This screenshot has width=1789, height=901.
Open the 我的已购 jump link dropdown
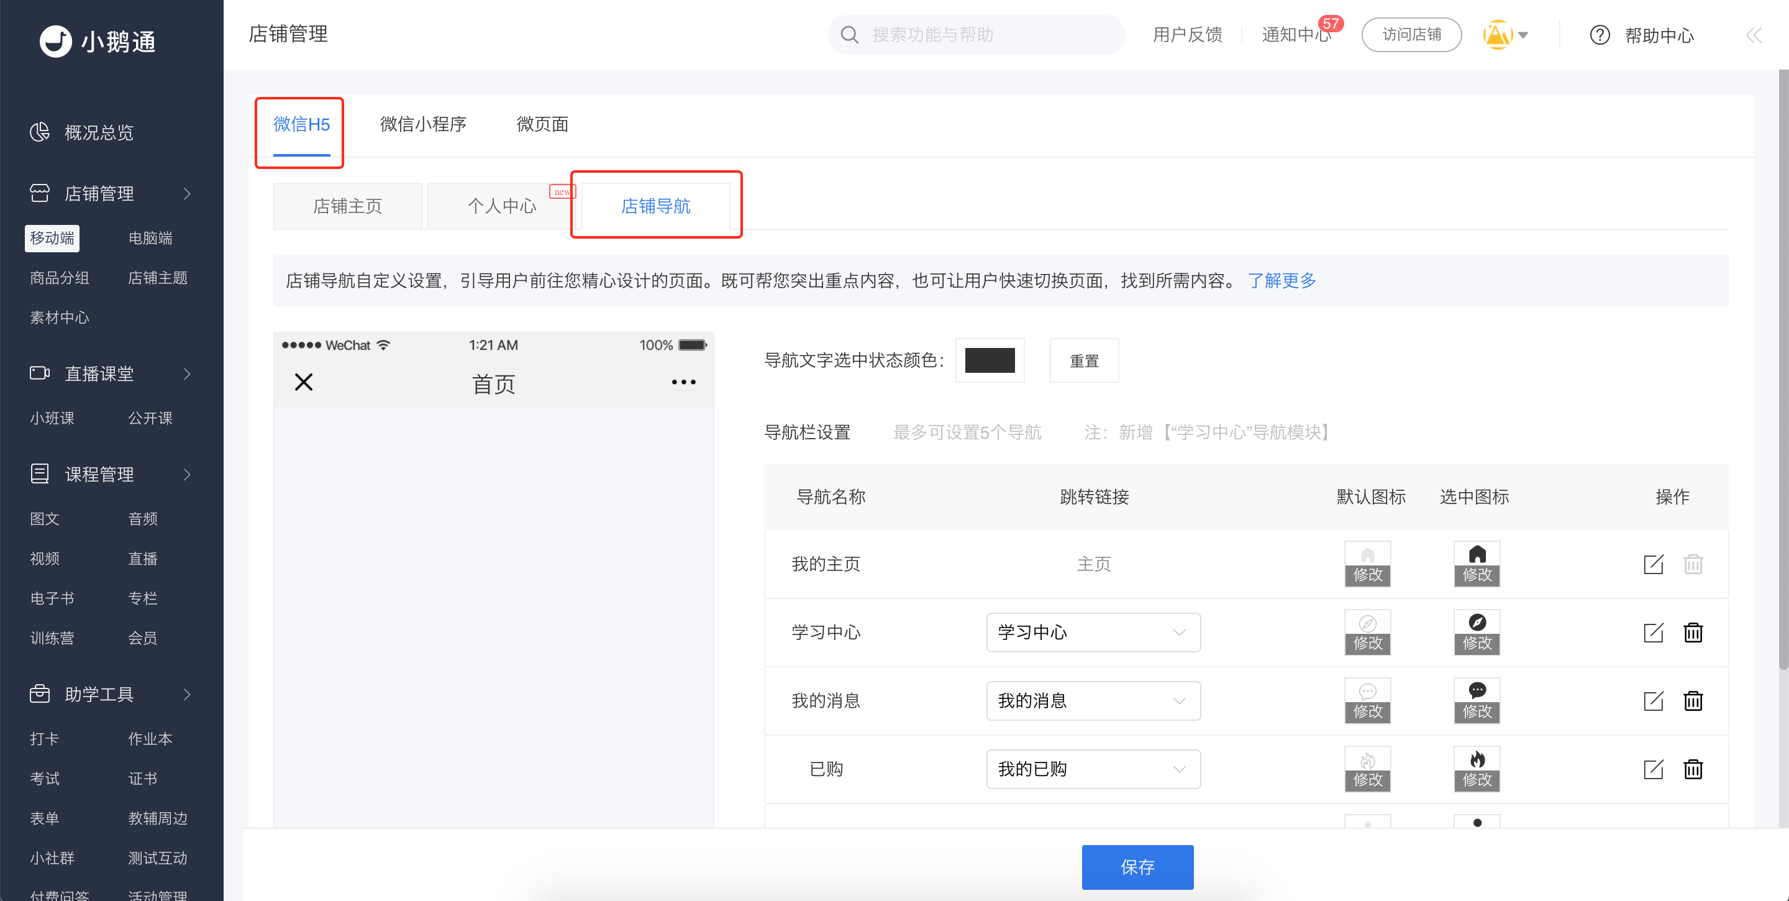pos(1093,769)
